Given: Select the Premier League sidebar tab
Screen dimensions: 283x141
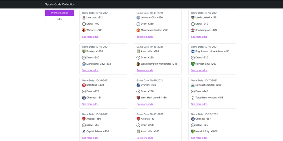Looking at the screenshot, I should click(x=60, y=13).
